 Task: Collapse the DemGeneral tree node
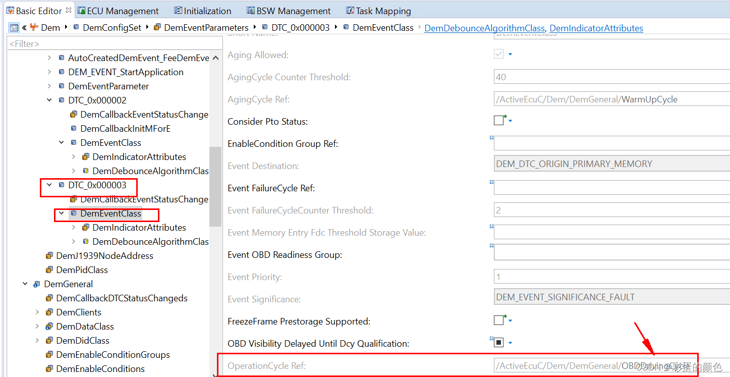pyautogui.click(x=25, y=284)
